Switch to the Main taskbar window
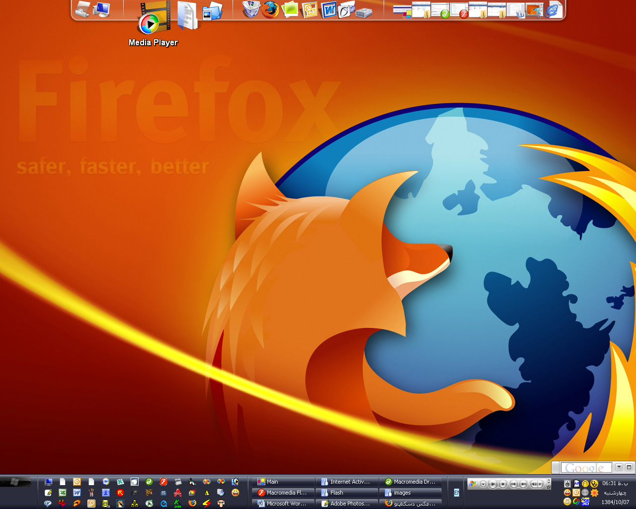This screenshot has height=509, width=636. coord(283,482)
